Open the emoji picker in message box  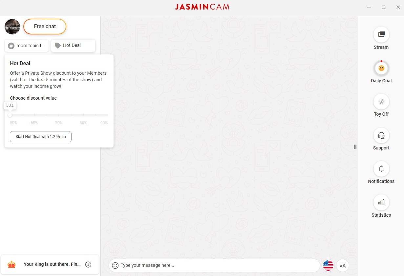(115, 266)
